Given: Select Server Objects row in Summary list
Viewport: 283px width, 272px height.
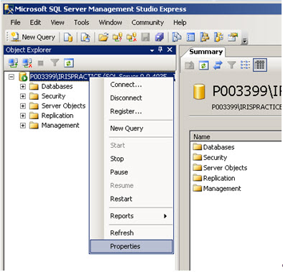Looking at the screenshot, I should click(220, 168).
